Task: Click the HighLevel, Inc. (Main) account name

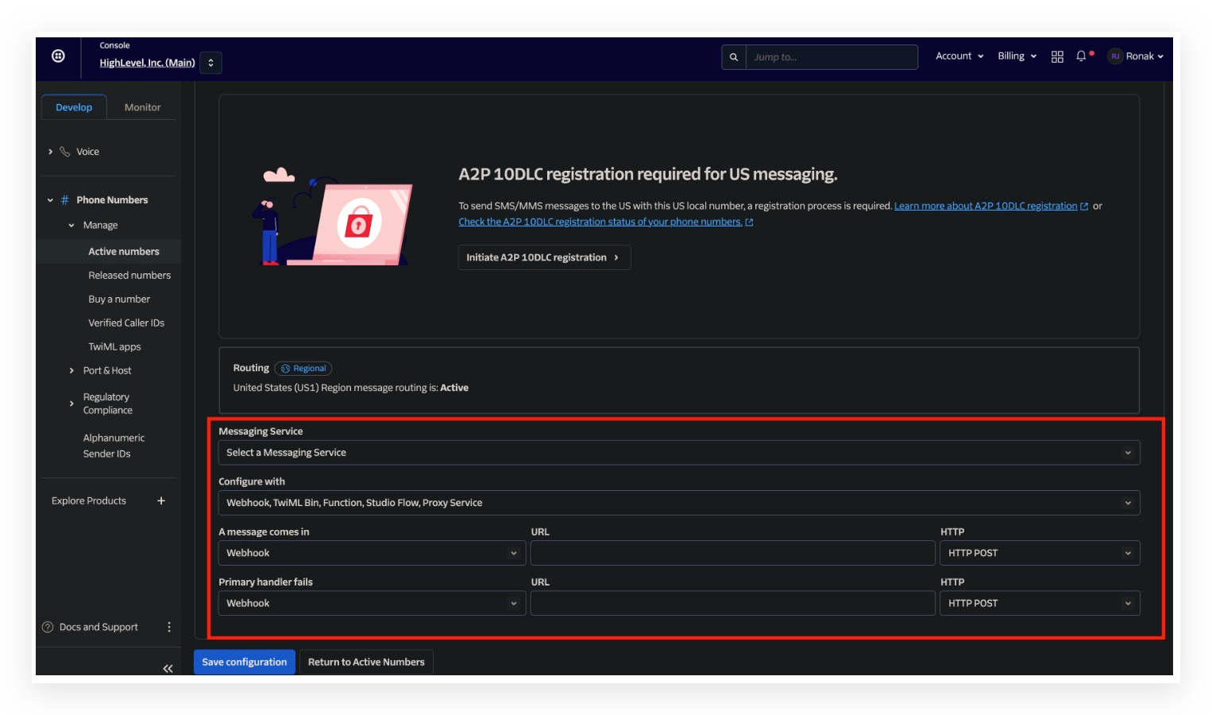Action: [x=147, y=63]
